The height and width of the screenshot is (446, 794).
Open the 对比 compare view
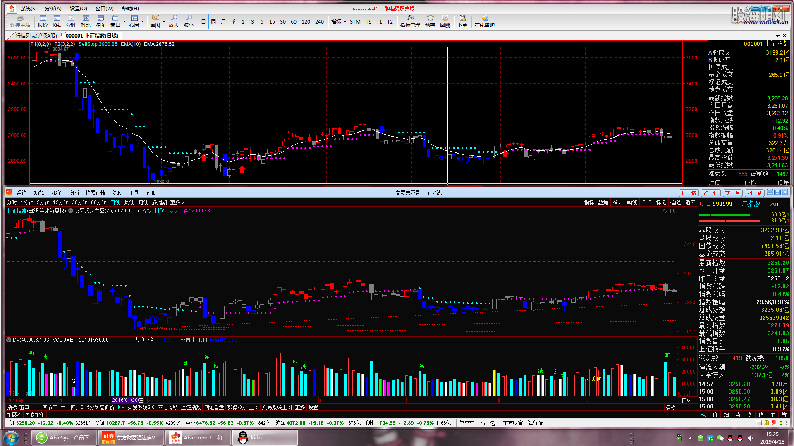pos(86,21)
